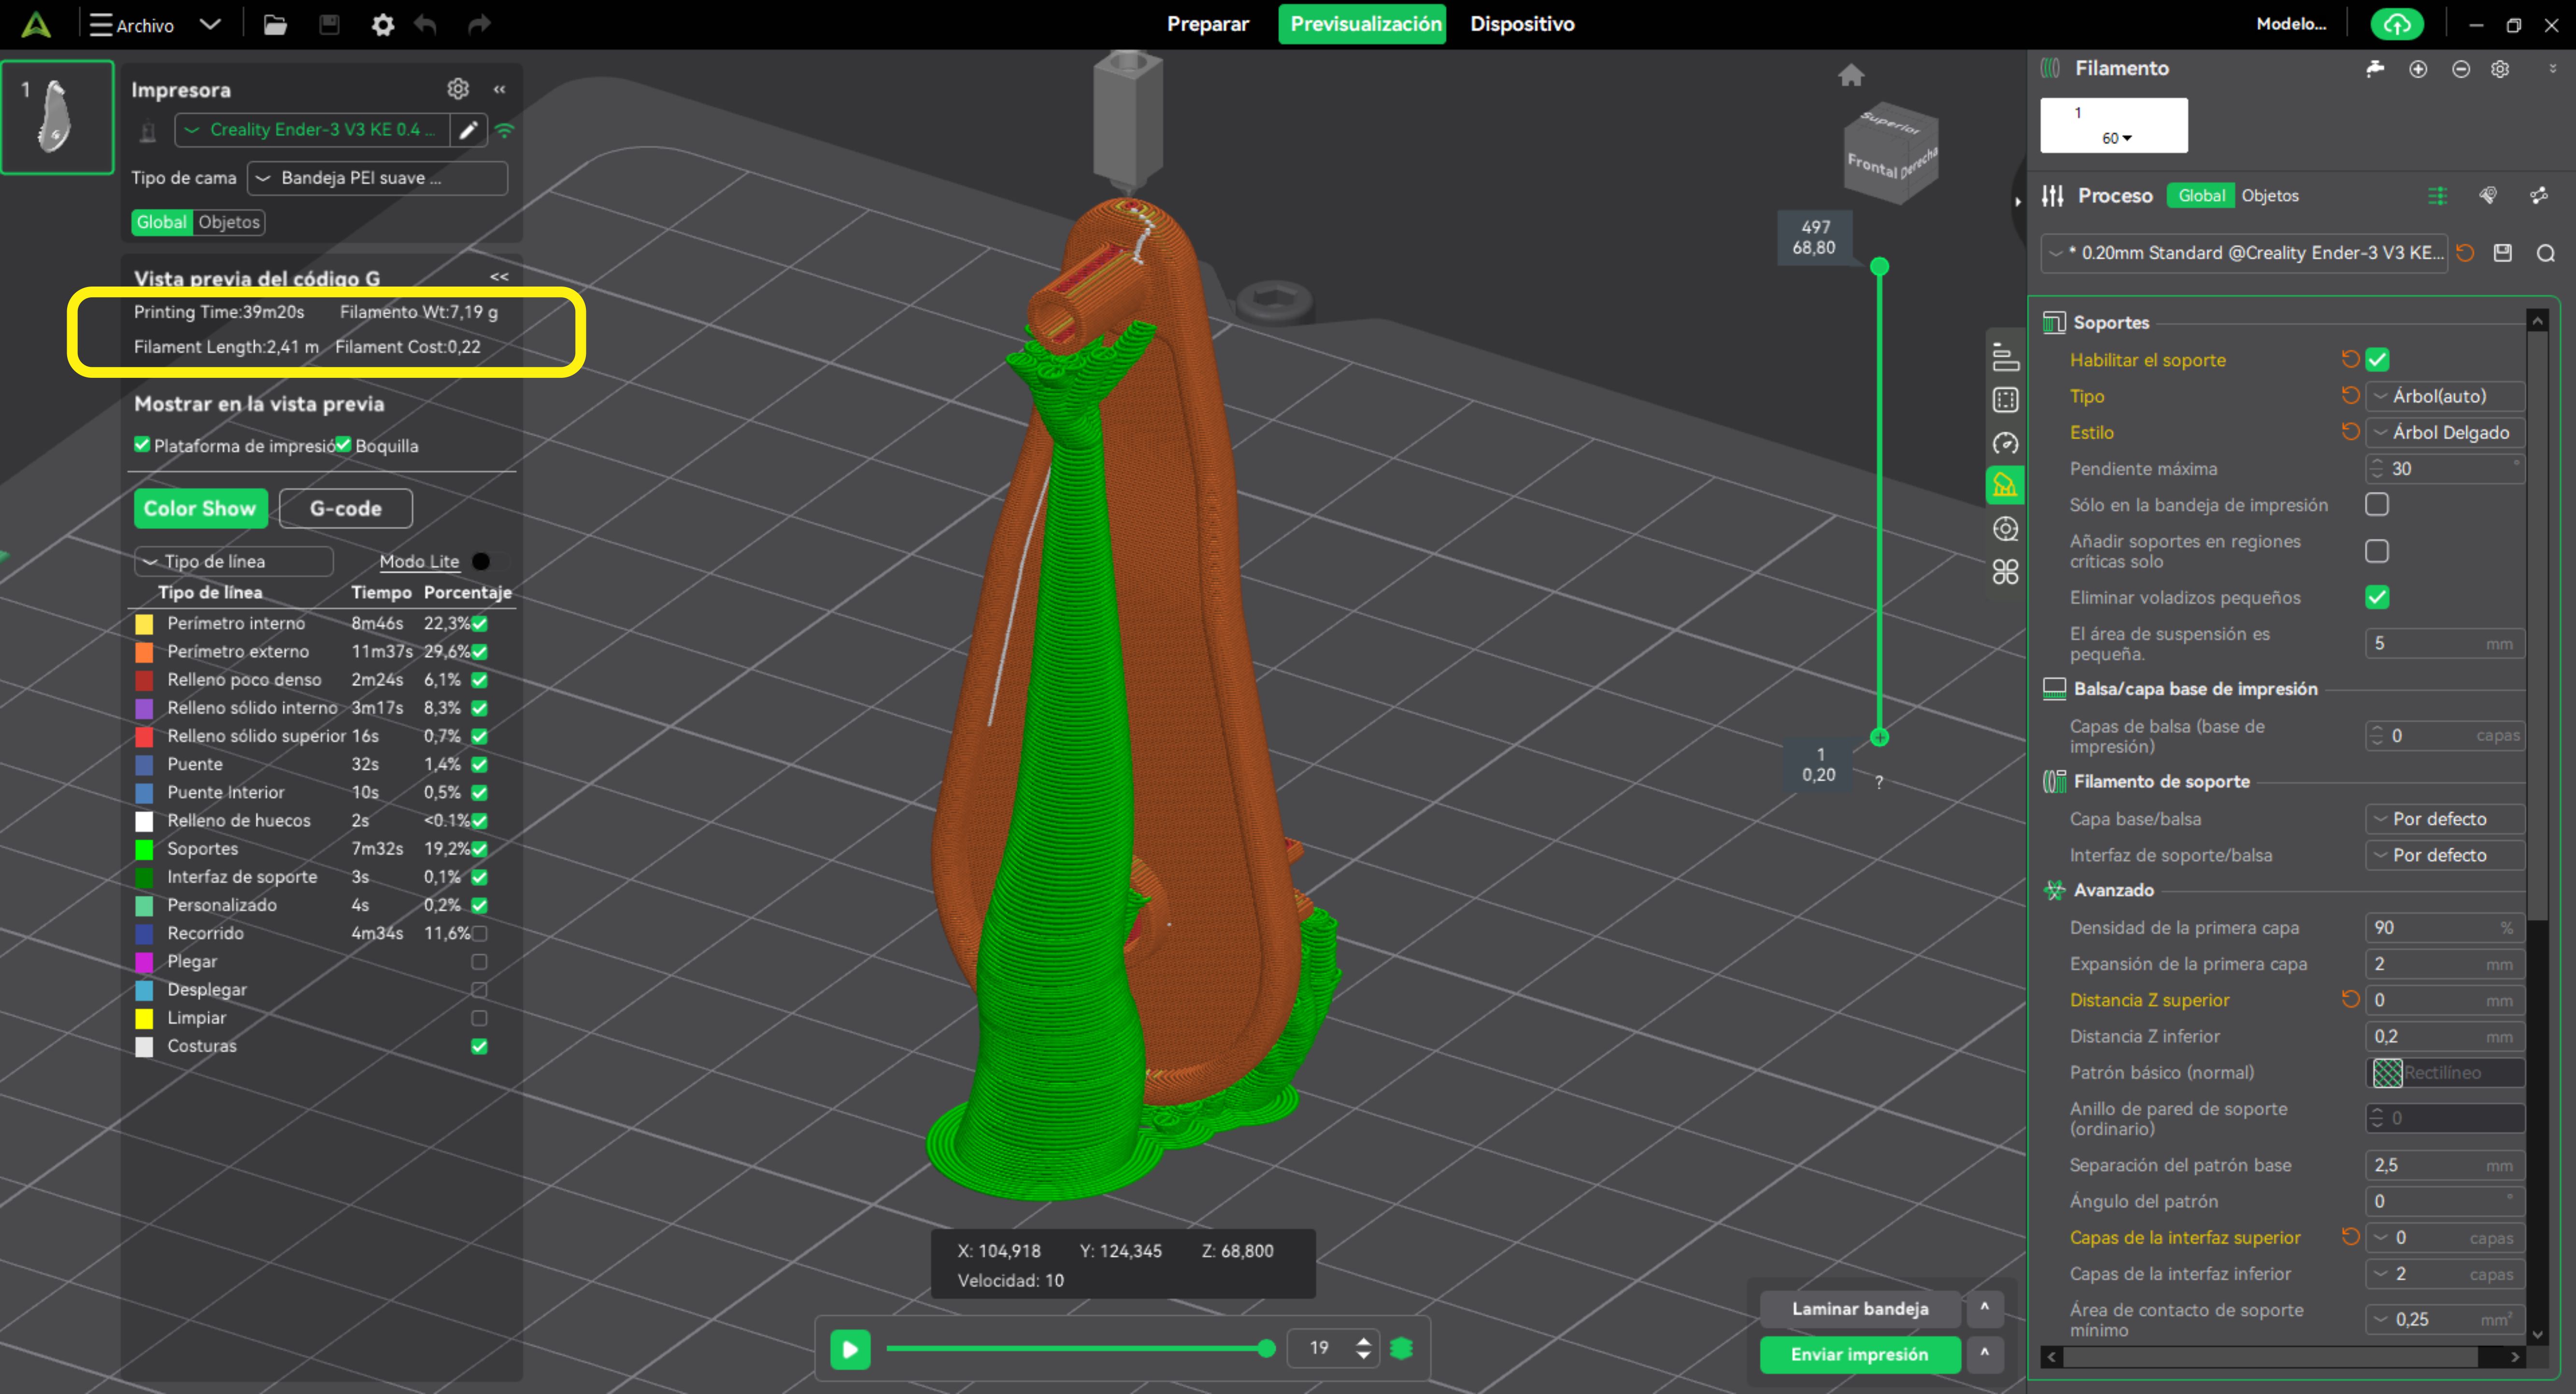
Task: Open the Impresora settings gear
Action: pos(457,89)
